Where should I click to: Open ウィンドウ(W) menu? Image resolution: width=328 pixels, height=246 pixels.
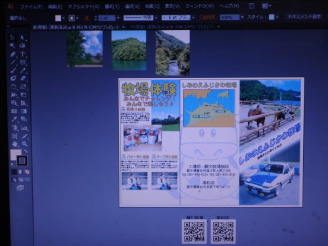click(199, 6)
